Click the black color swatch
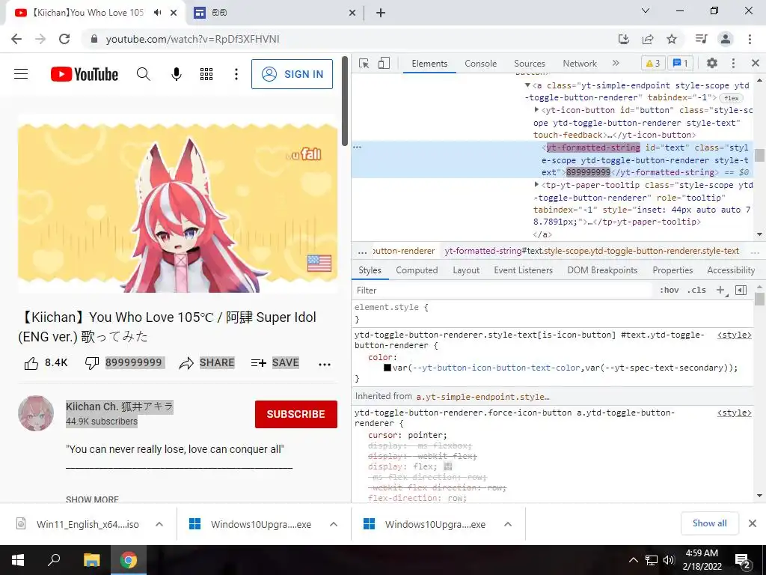Screen dimensions: 766x575 tap(387, 368)
